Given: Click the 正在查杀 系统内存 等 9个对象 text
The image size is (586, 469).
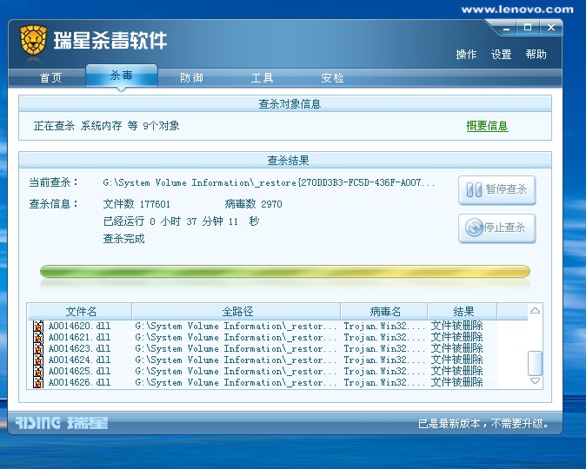Looking at the screenshot, I should pos(107,126).
